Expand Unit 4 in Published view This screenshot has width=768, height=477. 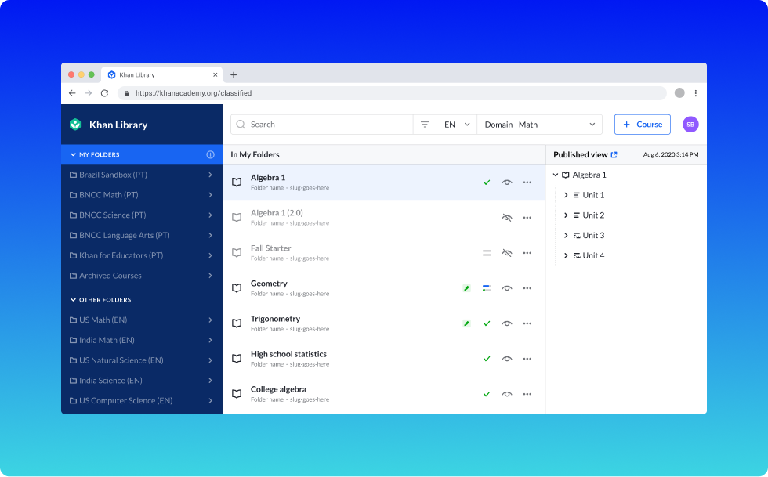click(566, 255)
